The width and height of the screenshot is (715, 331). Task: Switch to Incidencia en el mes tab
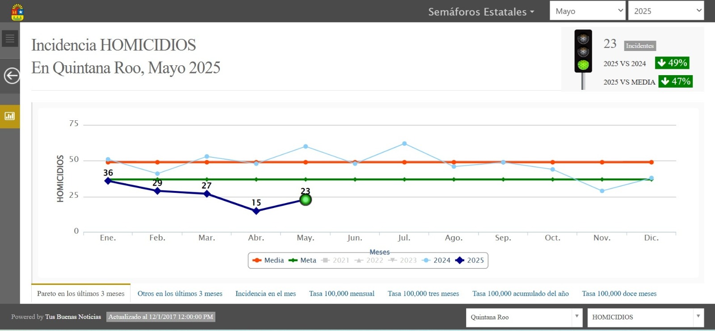[x=265, y=294]
